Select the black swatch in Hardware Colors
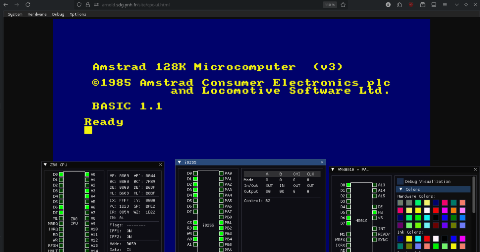The width and height of the screenshot is (480, 252). tap(436, 218)
